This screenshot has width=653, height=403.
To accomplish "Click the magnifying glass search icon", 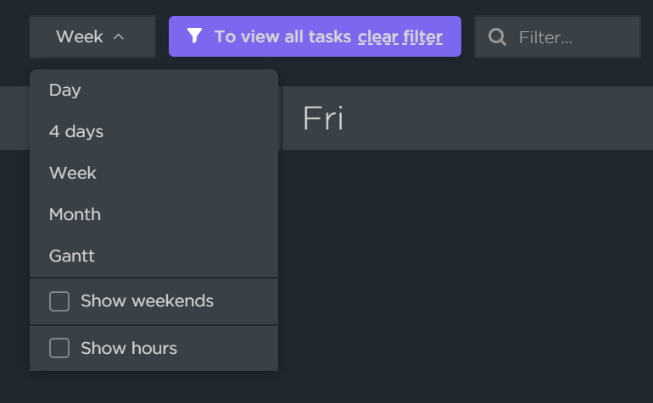I will 498,37.
